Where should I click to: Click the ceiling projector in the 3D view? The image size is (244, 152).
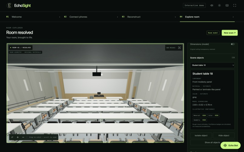pos(97,74)
